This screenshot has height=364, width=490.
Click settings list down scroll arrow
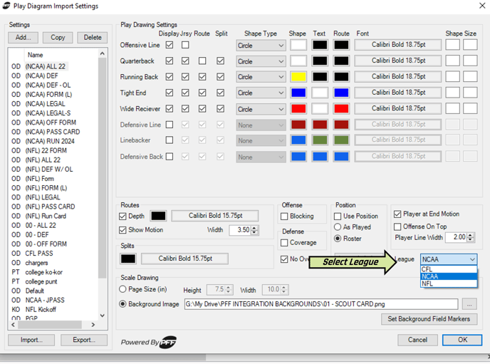[103, 316]
